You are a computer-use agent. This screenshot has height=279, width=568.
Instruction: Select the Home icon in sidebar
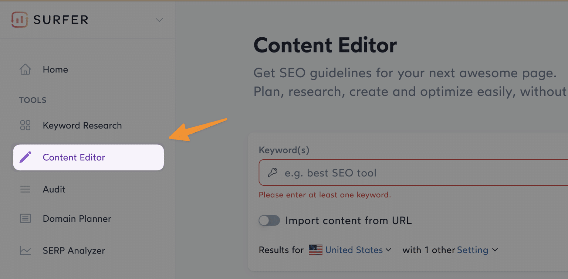pyautogui.click(x=25, y=69)
